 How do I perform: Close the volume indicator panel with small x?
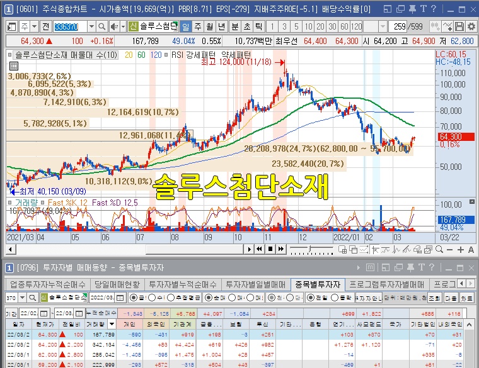click(471, 202)
